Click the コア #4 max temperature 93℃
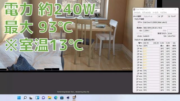The image size is (180, 101). coord(168,60)
